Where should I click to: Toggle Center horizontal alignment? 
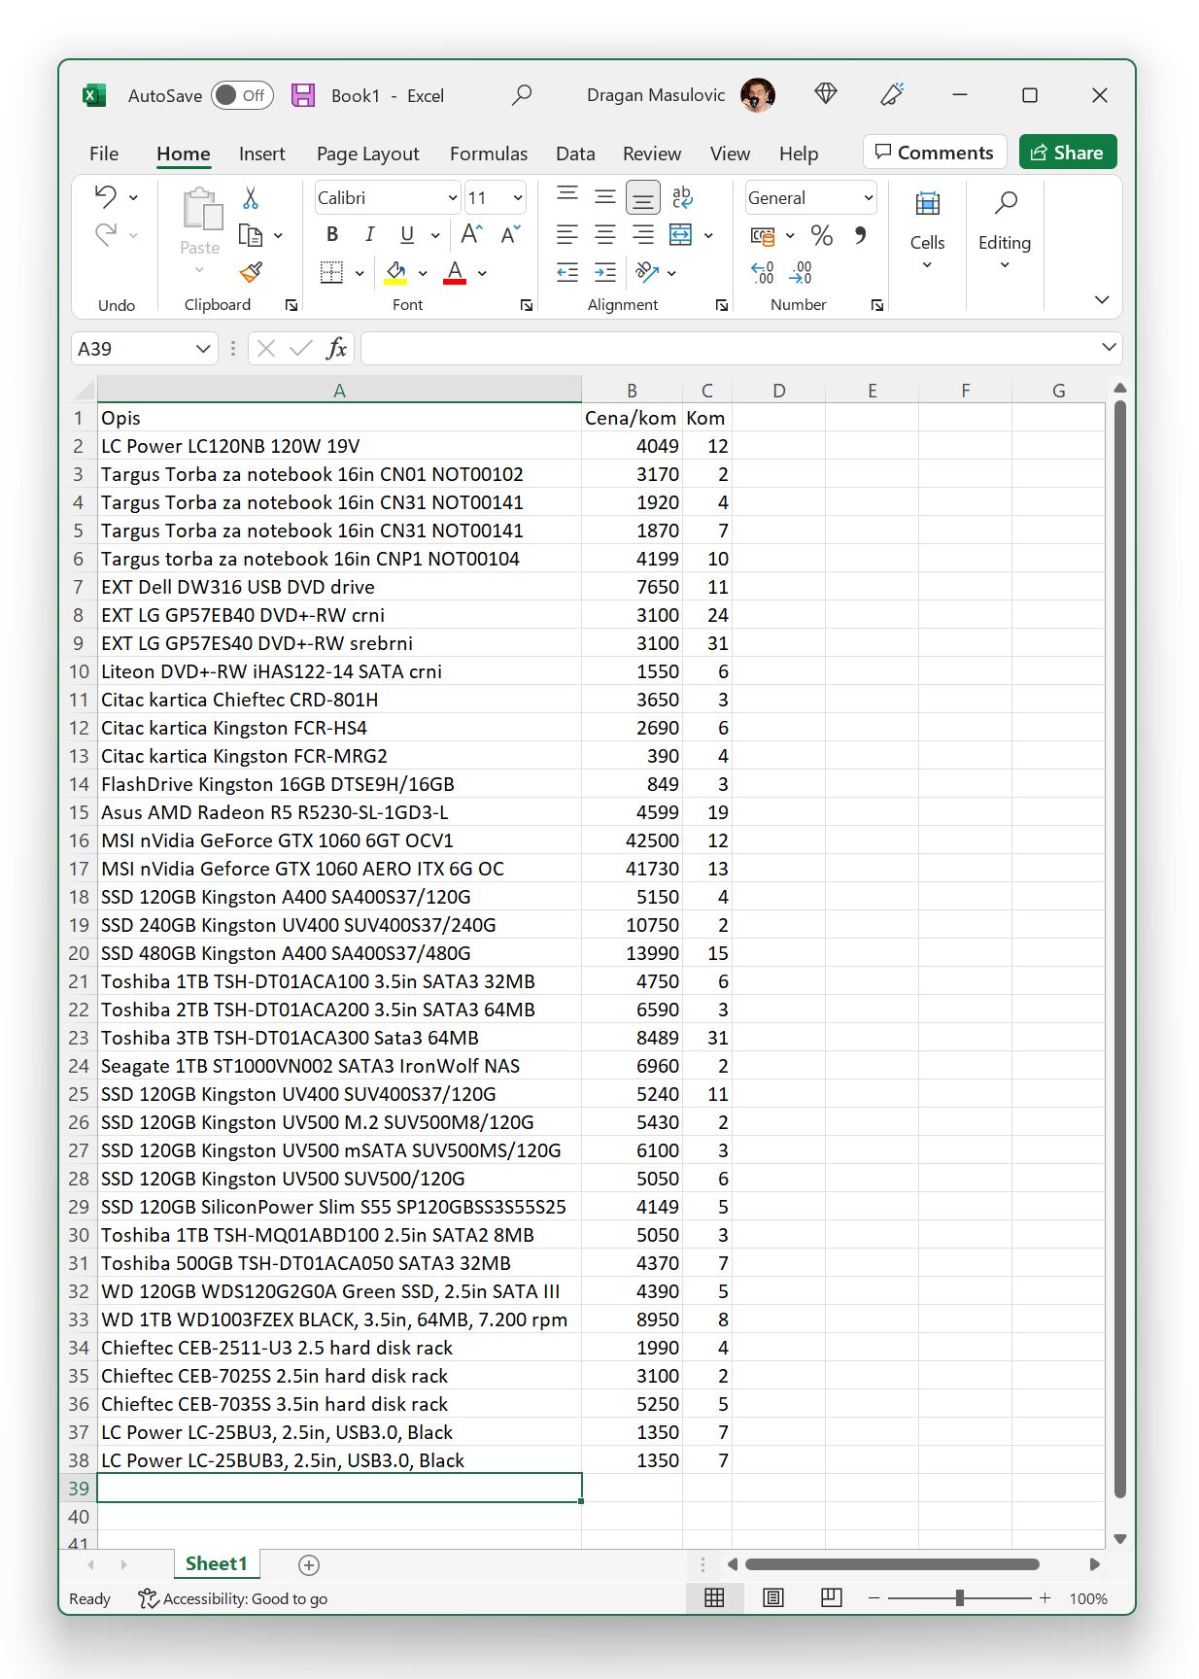click(605, 234)
